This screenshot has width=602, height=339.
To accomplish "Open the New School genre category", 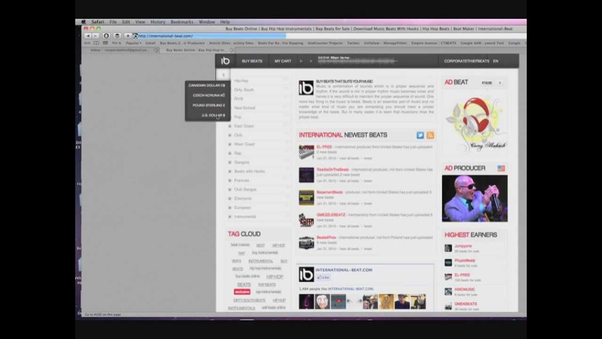I will point(245,108).
